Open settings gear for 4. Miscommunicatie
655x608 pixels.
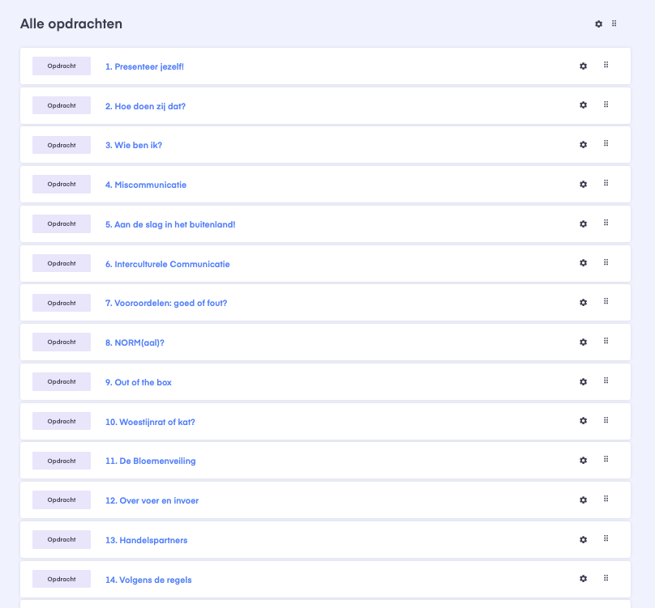click(583, 185)
